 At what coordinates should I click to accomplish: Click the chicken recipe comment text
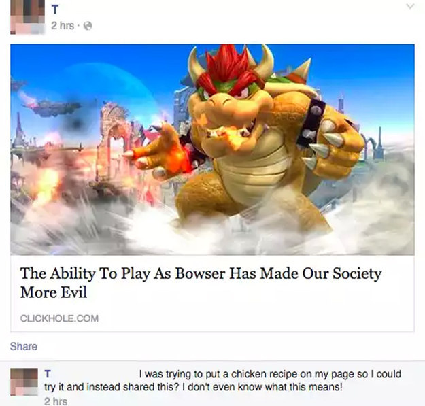point(223,381)
